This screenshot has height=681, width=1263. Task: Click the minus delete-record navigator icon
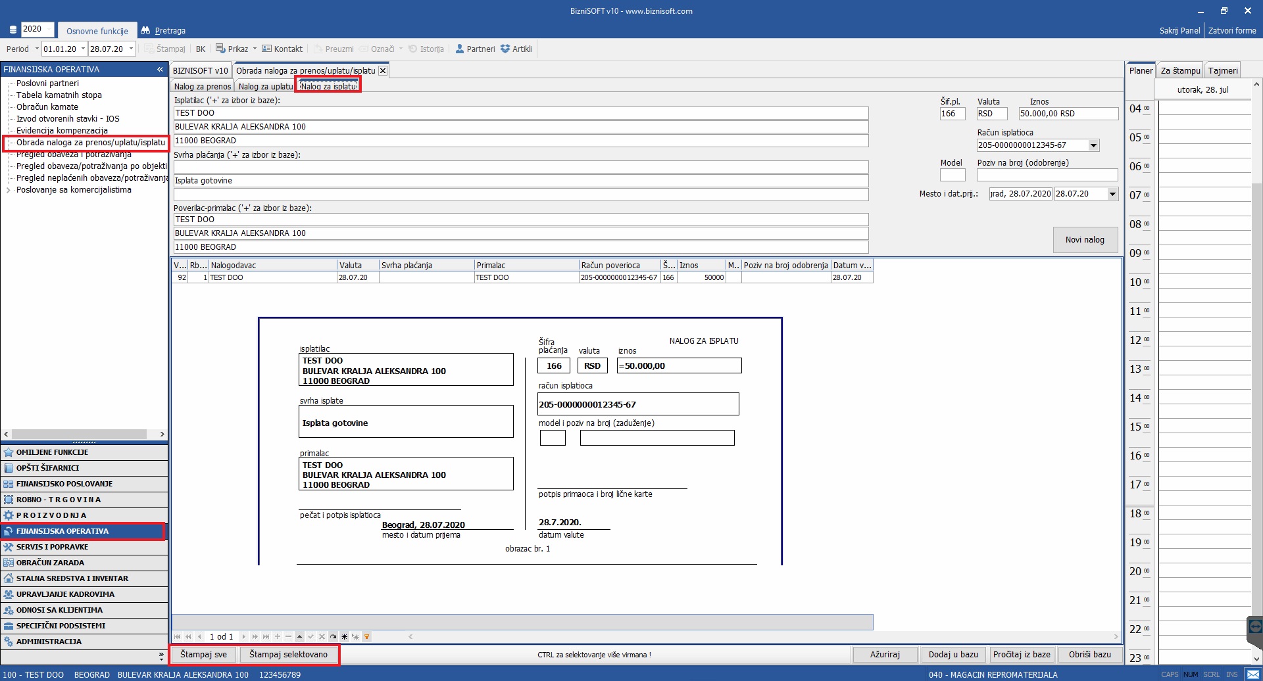point(288,636)
